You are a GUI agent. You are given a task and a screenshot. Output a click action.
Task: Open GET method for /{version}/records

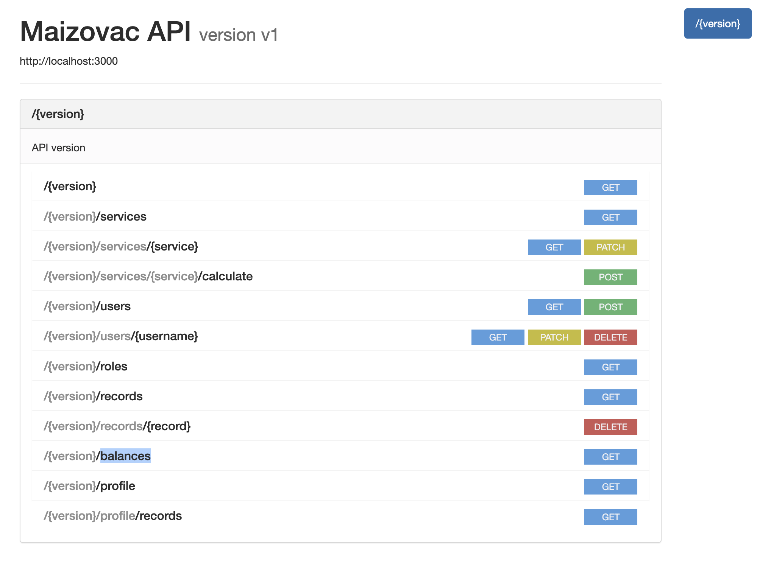(610, 397)
